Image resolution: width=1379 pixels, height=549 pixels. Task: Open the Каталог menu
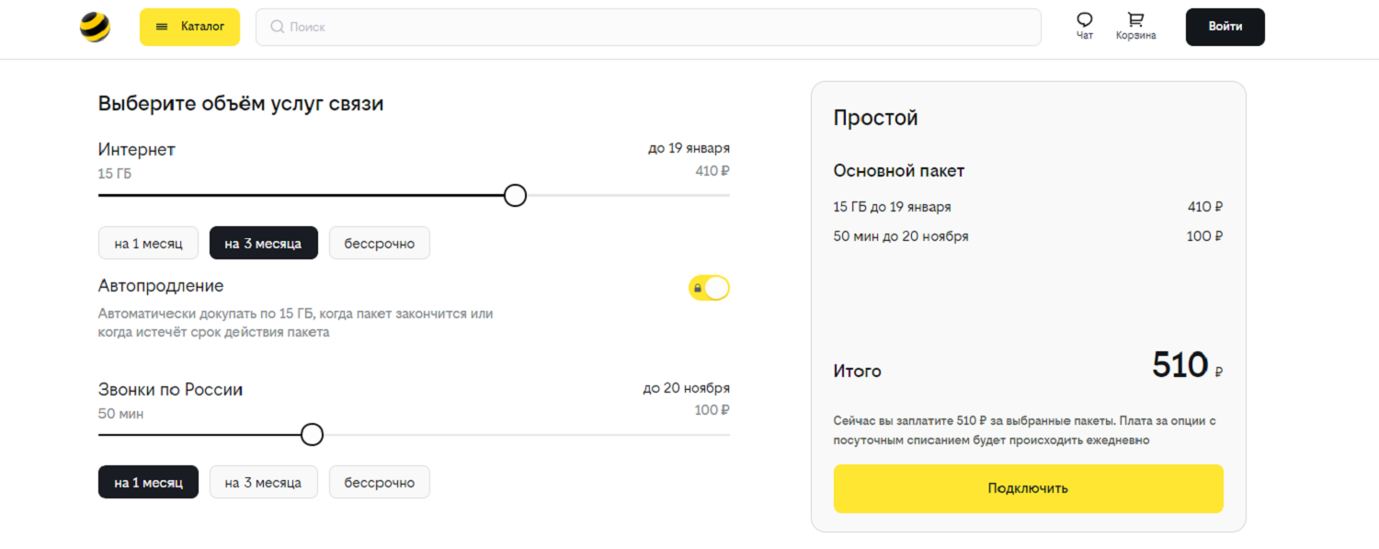point(189,27)
